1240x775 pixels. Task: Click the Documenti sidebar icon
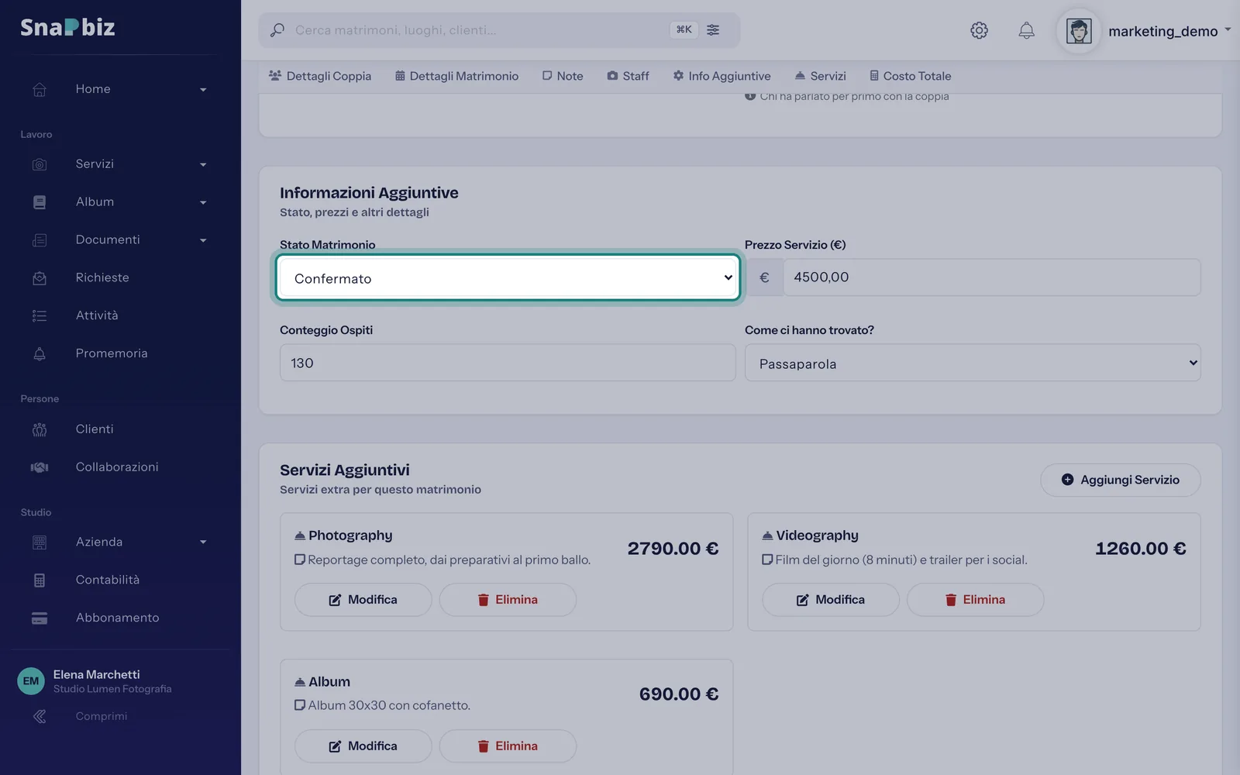pyautogui.click(x=40, y=240)
